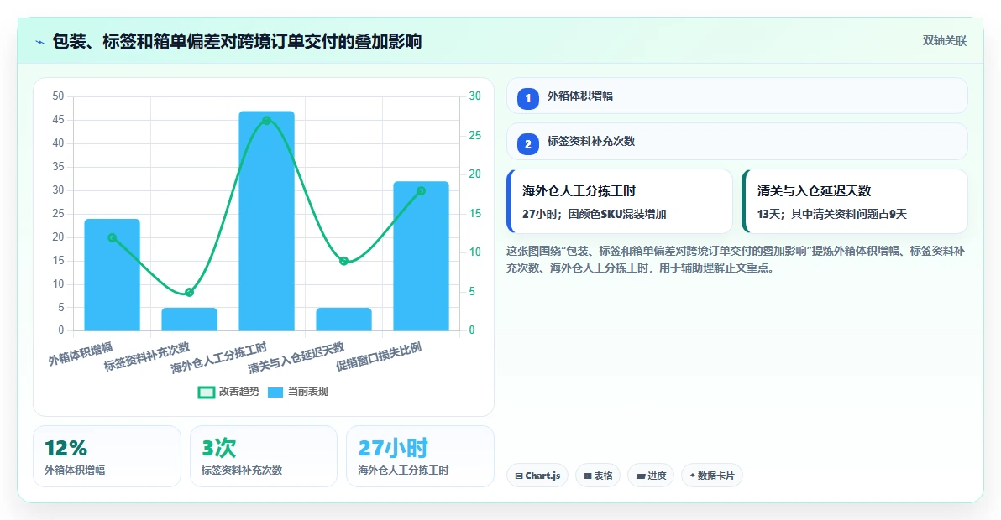Screen dimensions: 1001x520
Task: Click the 表格 tag
Action: 598,476
